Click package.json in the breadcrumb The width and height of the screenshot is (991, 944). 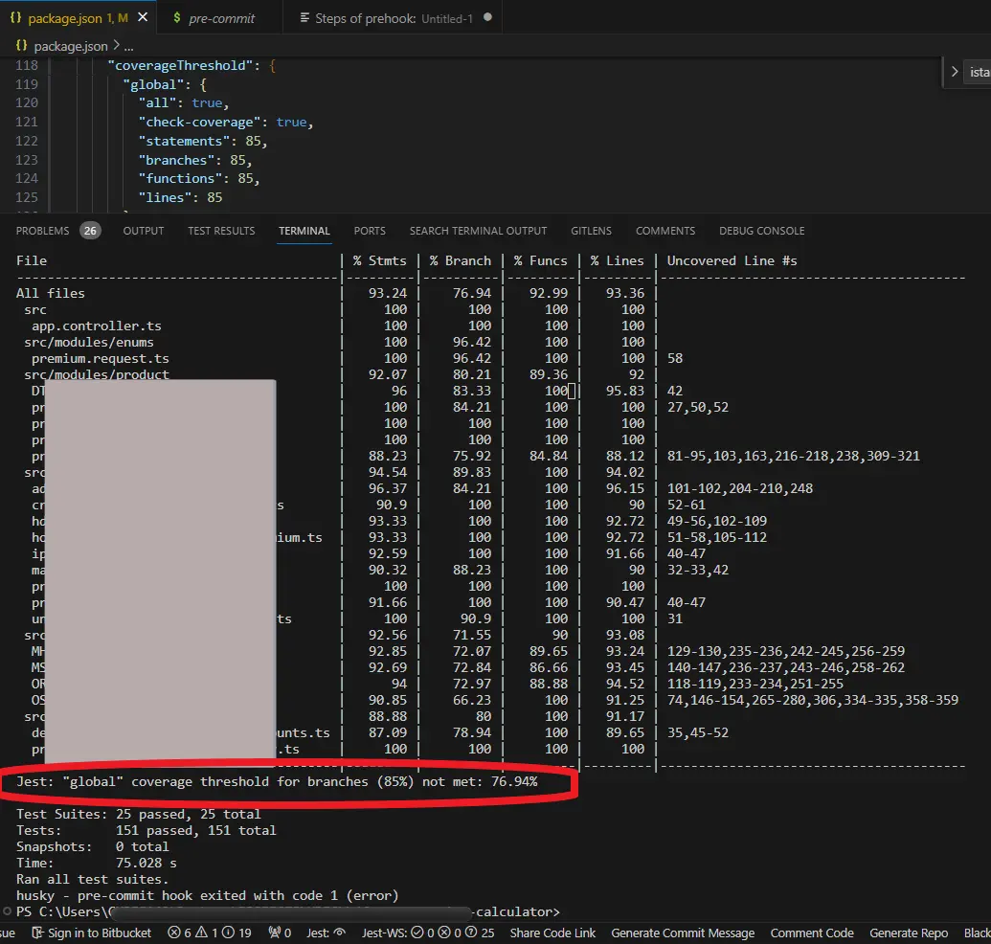coord(71,46)
